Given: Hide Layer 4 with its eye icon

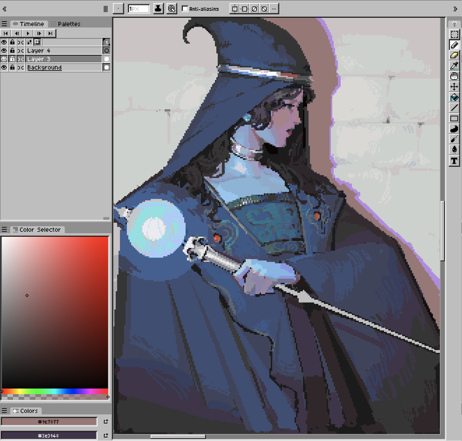Looking at the screenshot, I should point(4,50).
